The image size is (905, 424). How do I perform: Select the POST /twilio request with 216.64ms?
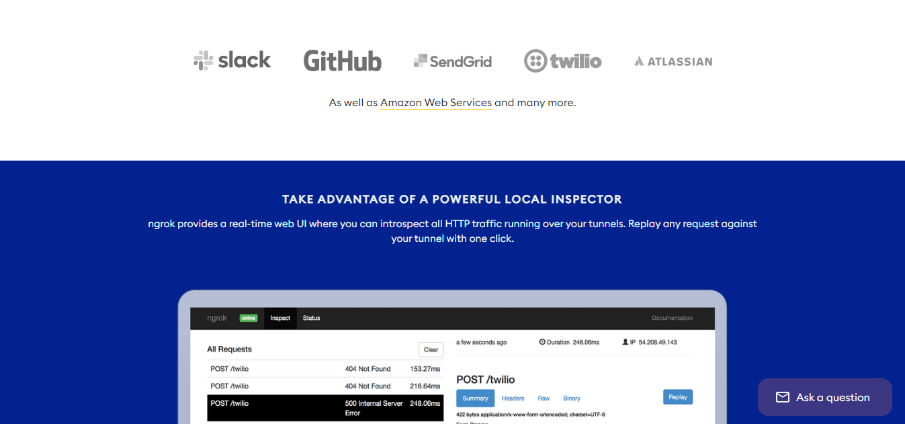pyautogui.click(x=325, y=386)
